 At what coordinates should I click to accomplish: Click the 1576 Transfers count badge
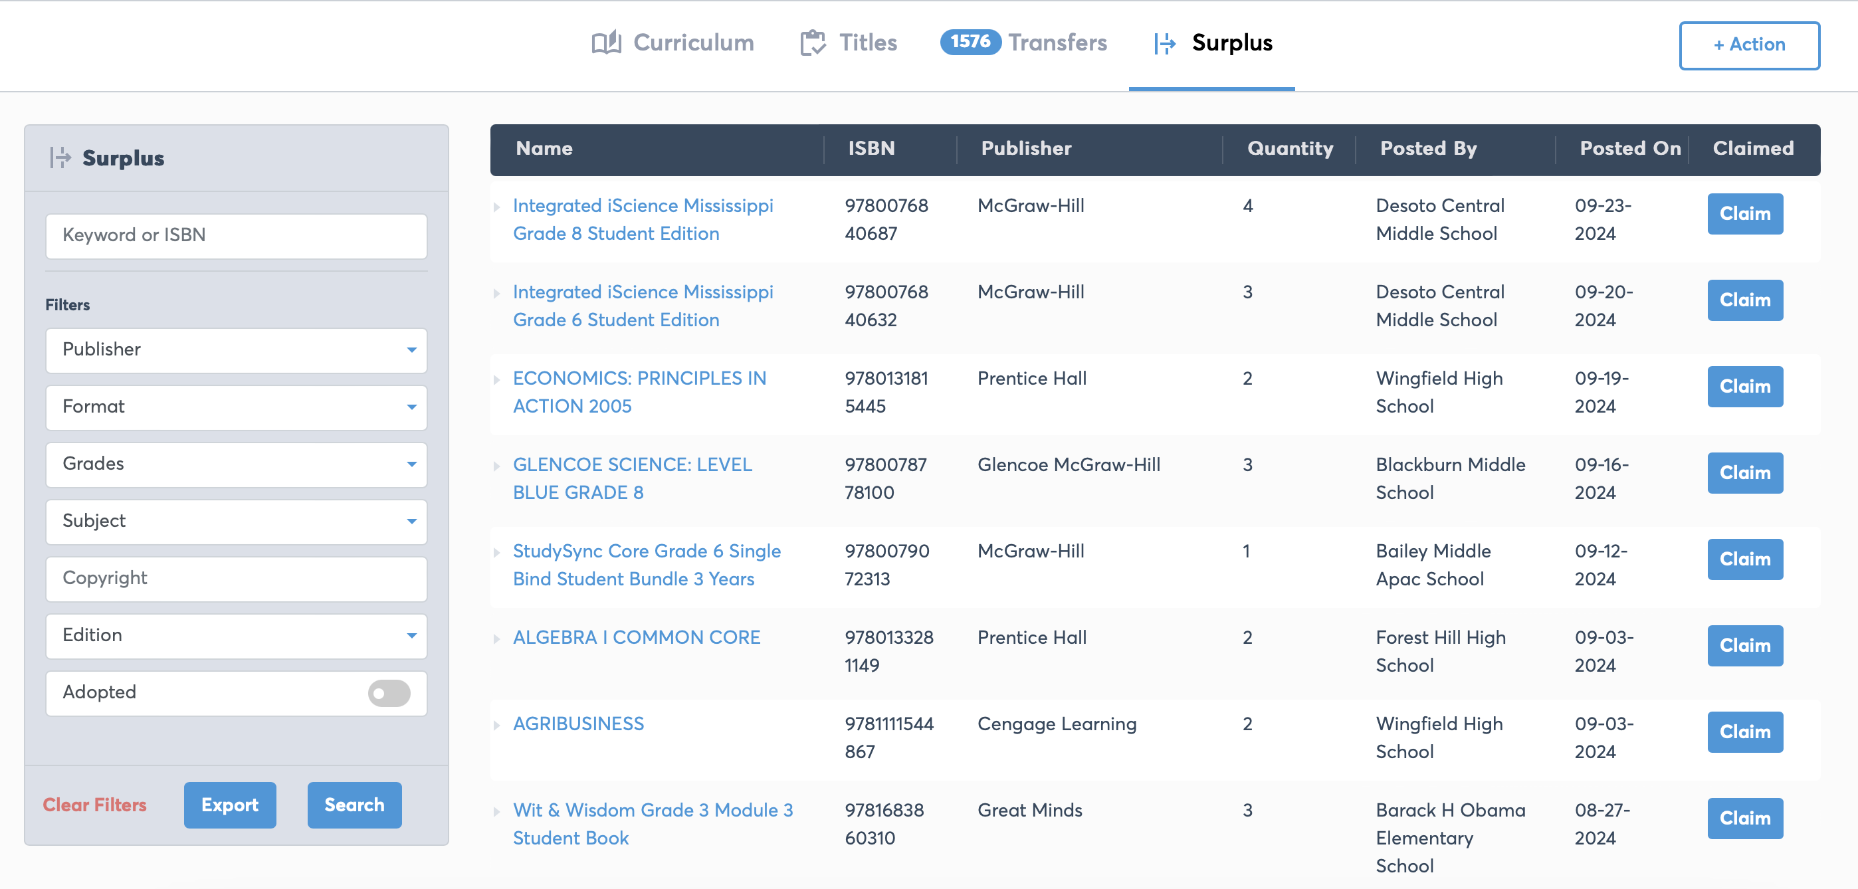click(970, 42)
